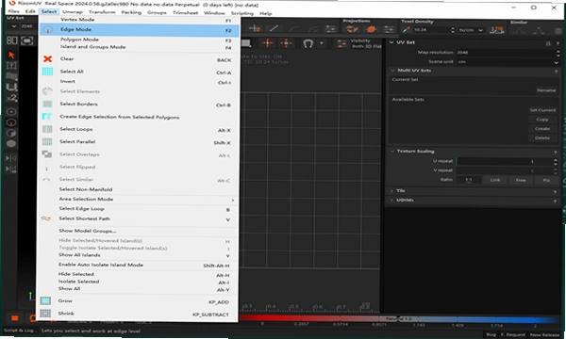Open the Unwrap menu

pos(73,12)
